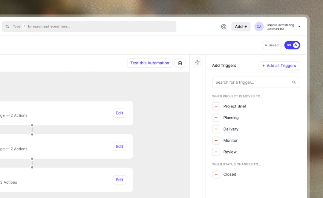
Task: Click Add all Triggers button
Action: click(279, 66)
